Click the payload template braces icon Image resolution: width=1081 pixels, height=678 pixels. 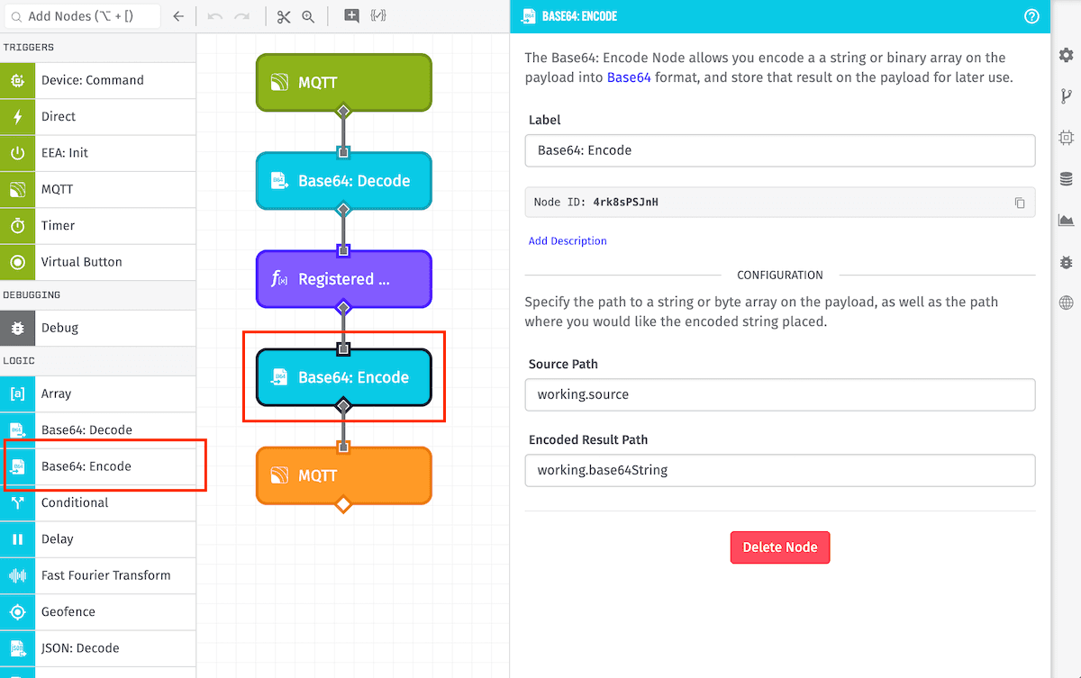tap(378, 16)
